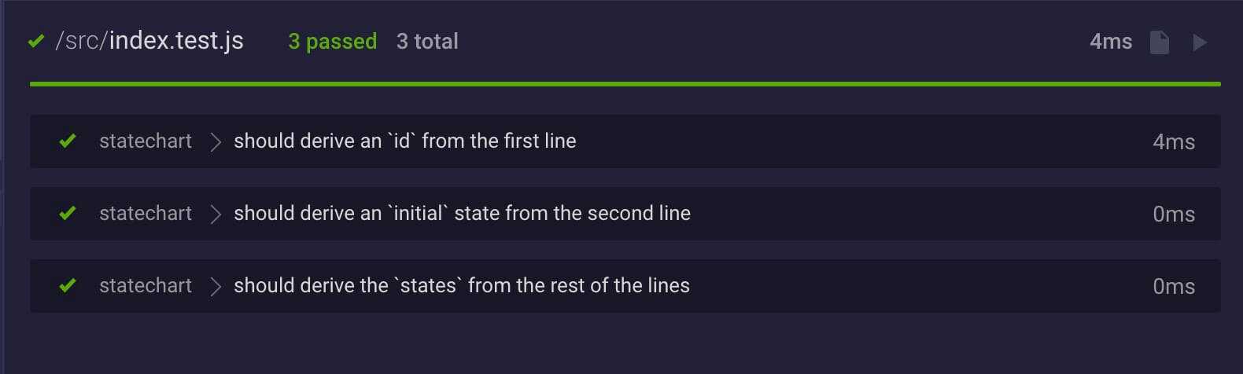Select the statechart label in the `id` test row
This screenshot has width=1243, height=374.
click(x=146, y=141)
